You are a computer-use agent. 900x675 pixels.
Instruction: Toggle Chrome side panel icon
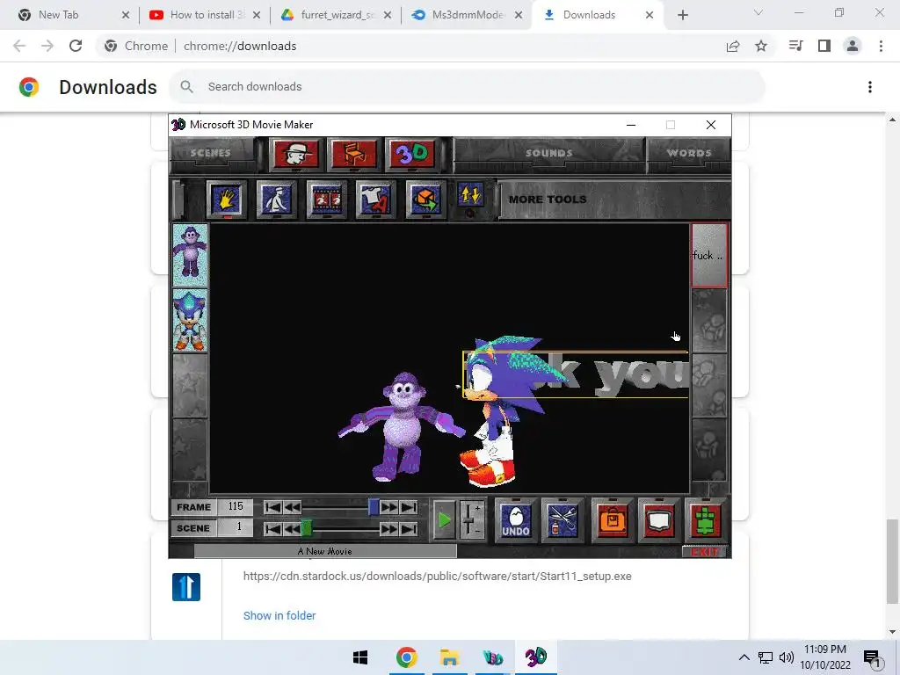(x=824, y=46)
